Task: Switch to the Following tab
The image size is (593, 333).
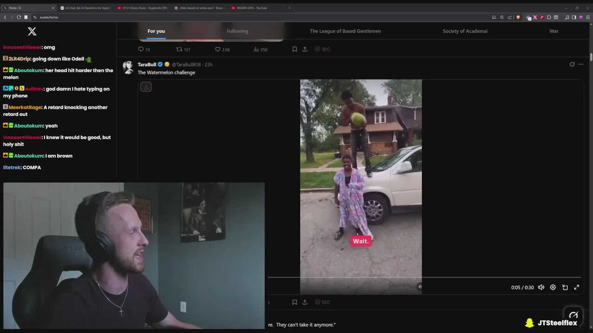Action: click(x=237, y=31)
